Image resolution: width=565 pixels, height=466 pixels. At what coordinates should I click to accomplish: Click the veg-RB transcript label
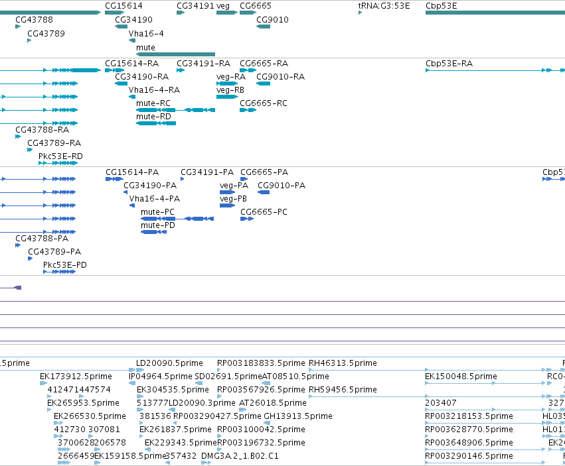(230, 90)
